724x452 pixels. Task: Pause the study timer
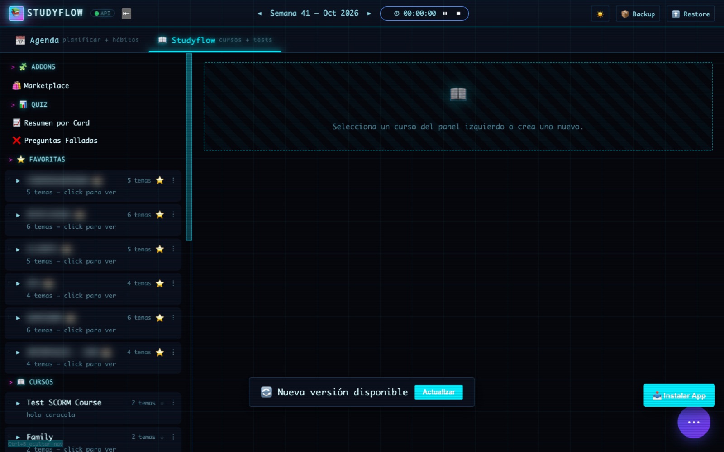445,14
